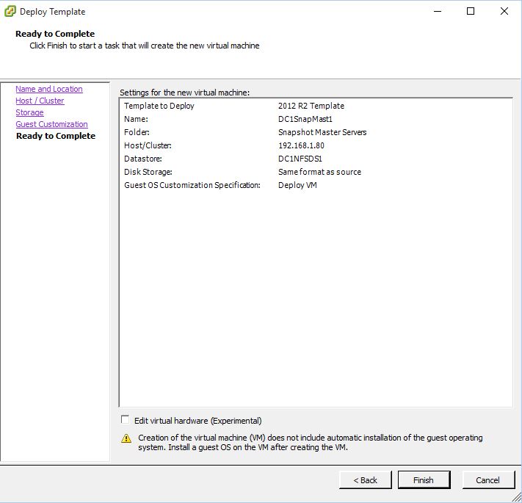Click the vSphere Deploy Template title icon
The height and width of the screenshot is (503, 522).
(x=10, y=11)
